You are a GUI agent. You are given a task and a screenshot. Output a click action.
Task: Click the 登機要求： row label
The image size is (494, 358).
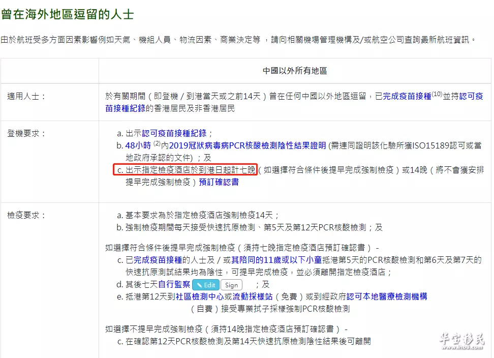click(x=26, y=133)
